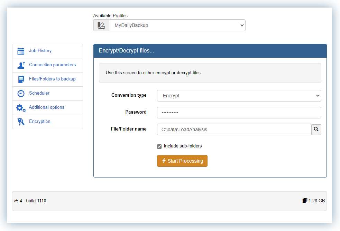This screenshot has width=340, height=231.
Task: Click the Encryption sidebar link
Action: point(39,122)
